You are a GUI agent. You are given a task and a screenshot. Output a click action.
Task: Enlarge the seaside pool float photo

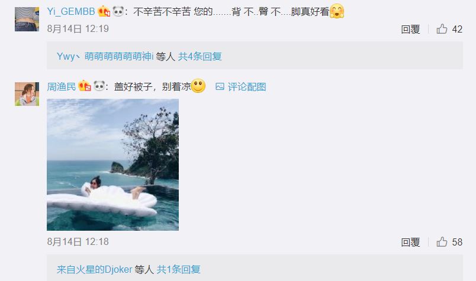coord(112,165)
